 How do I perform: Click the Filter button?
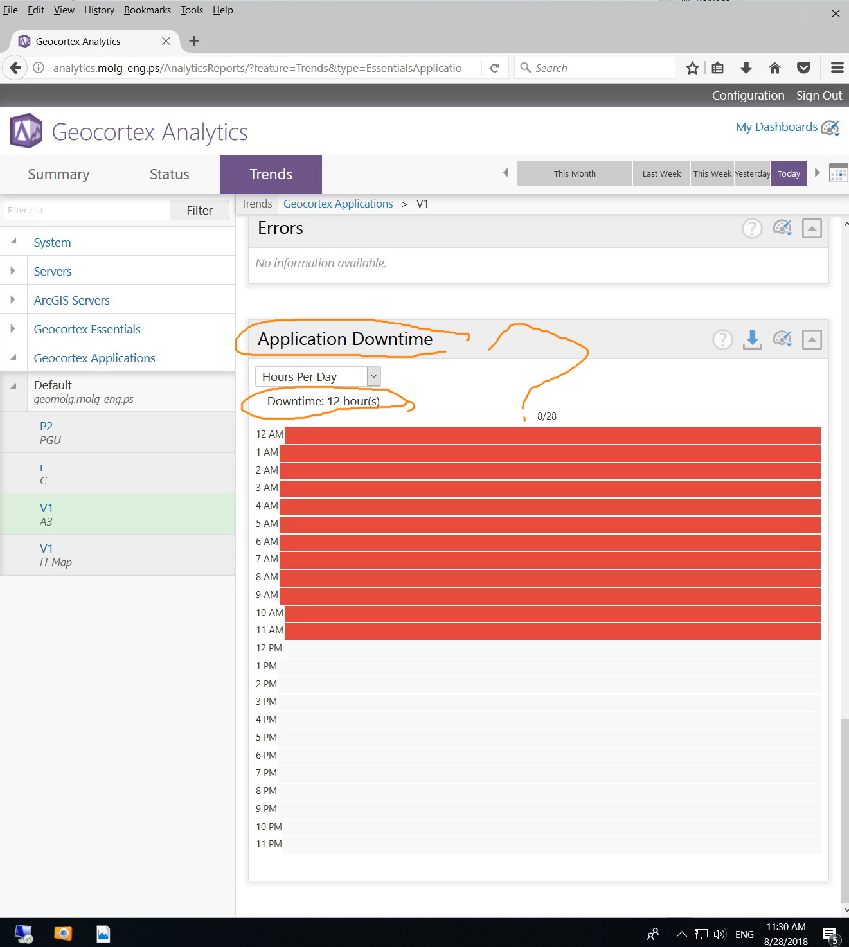[199, 210]
